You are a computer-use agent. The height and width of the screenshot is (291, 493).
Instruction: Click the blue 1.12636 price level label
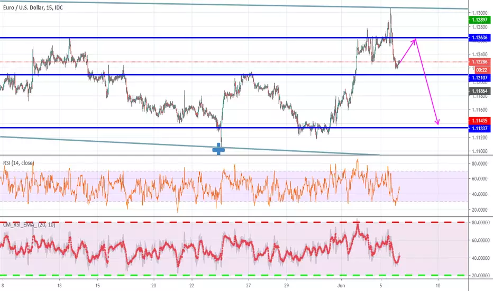coord(479,38)
